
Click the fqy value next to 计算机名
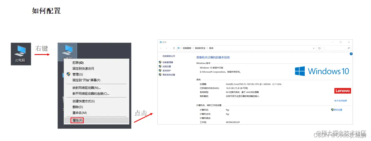click(227, 110)
